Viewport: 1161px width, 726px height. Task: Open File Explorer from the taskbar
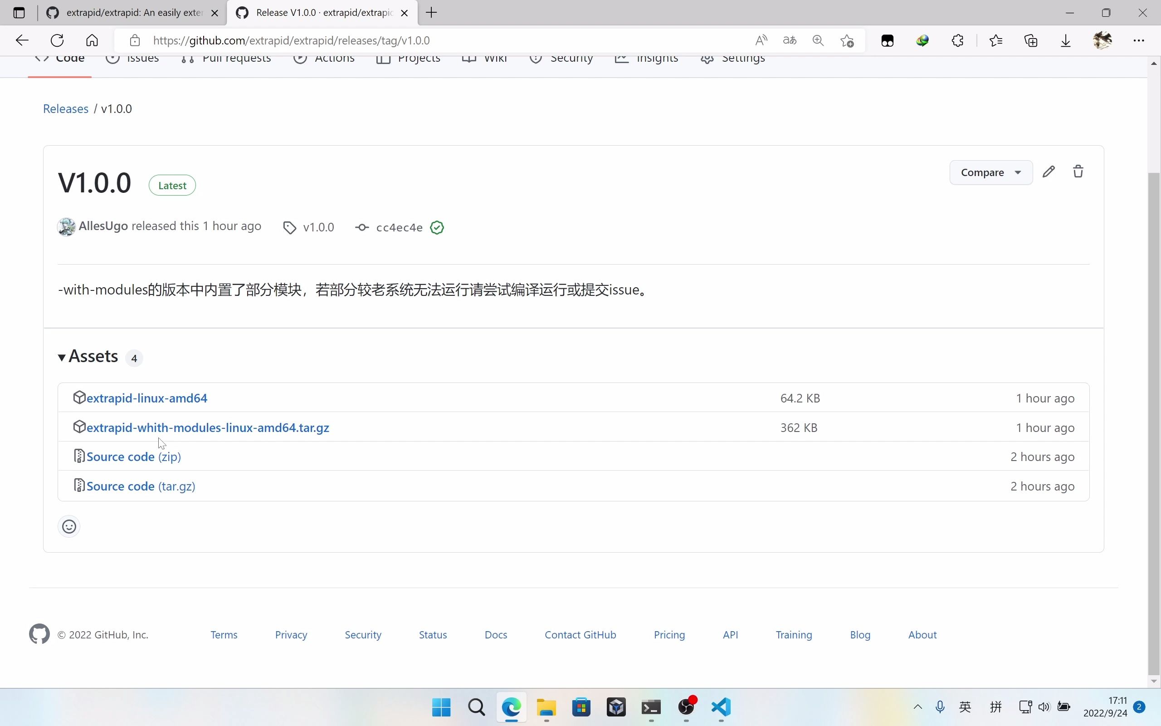pos(546,707)
